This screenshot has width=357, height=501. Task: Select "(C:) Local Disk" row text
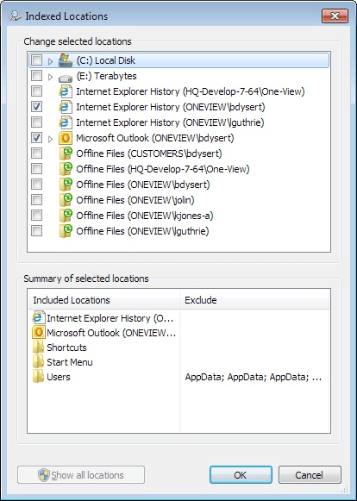[x=106, y=60]
